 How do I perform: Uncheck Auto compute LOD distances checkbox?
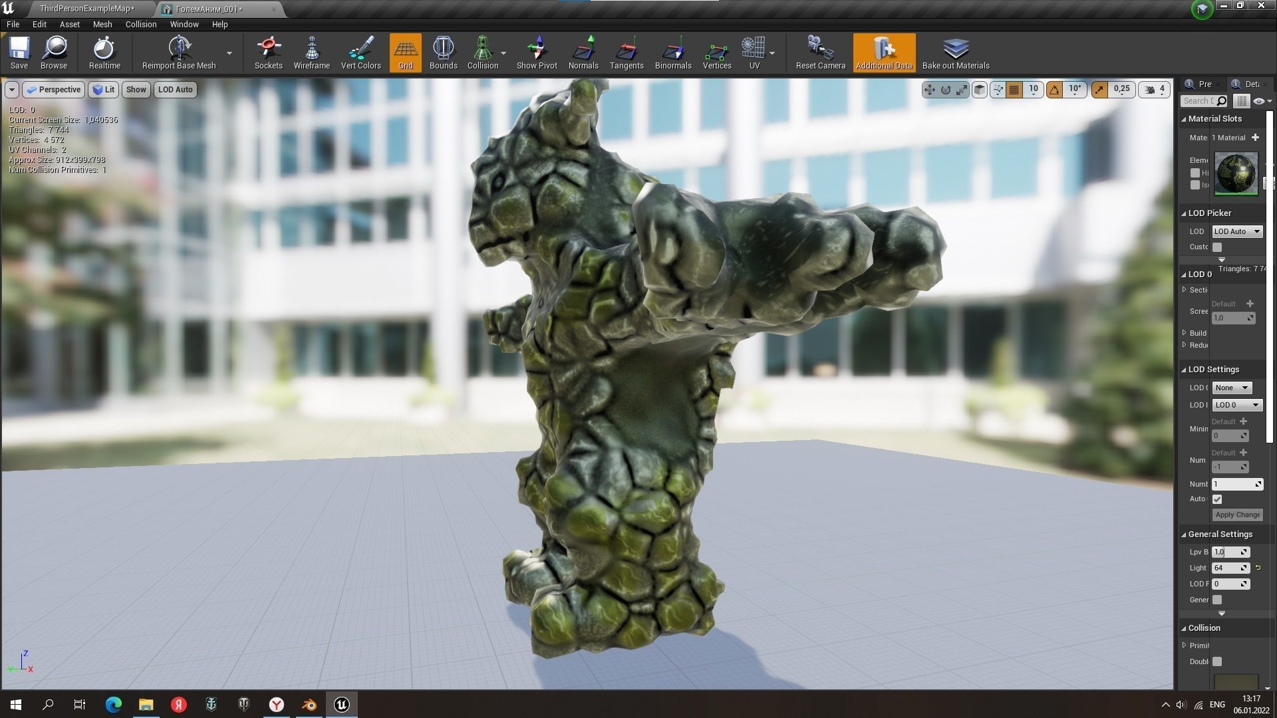[1217, 499]
